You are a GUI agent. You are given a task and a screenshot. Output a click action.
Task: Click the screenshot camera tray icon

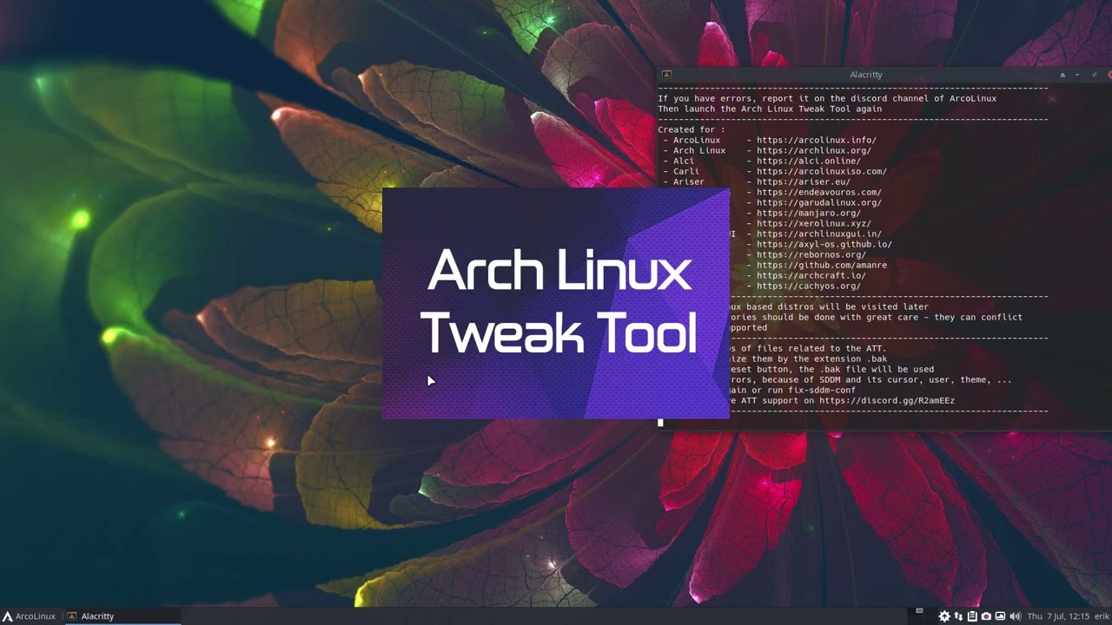pos(986,616)
